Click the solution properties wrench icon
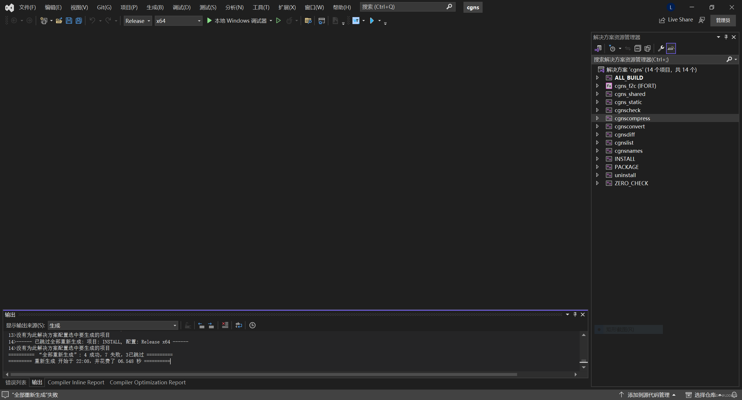The height and width of the screenshot is (400, 742). pos(661,48)
